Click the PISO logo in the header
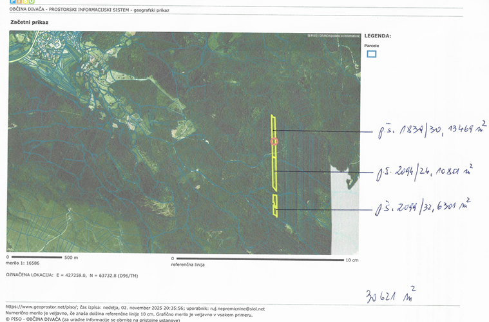 [x=22, y=2]
